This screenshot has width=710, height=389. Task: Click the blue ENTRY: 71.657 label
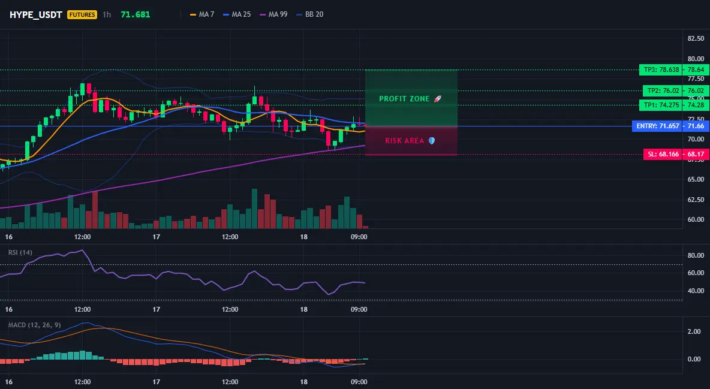(658, 126)
